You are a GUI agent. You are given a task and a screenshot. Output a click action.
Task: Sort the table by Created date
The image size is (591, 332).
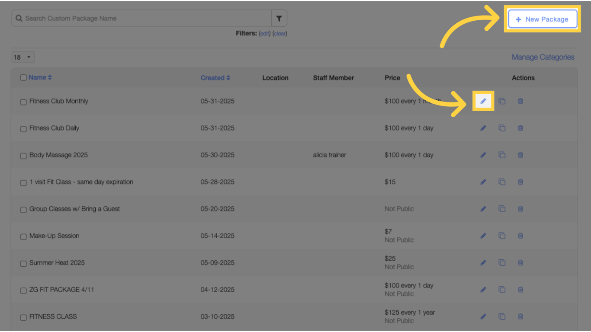[215, 78]
